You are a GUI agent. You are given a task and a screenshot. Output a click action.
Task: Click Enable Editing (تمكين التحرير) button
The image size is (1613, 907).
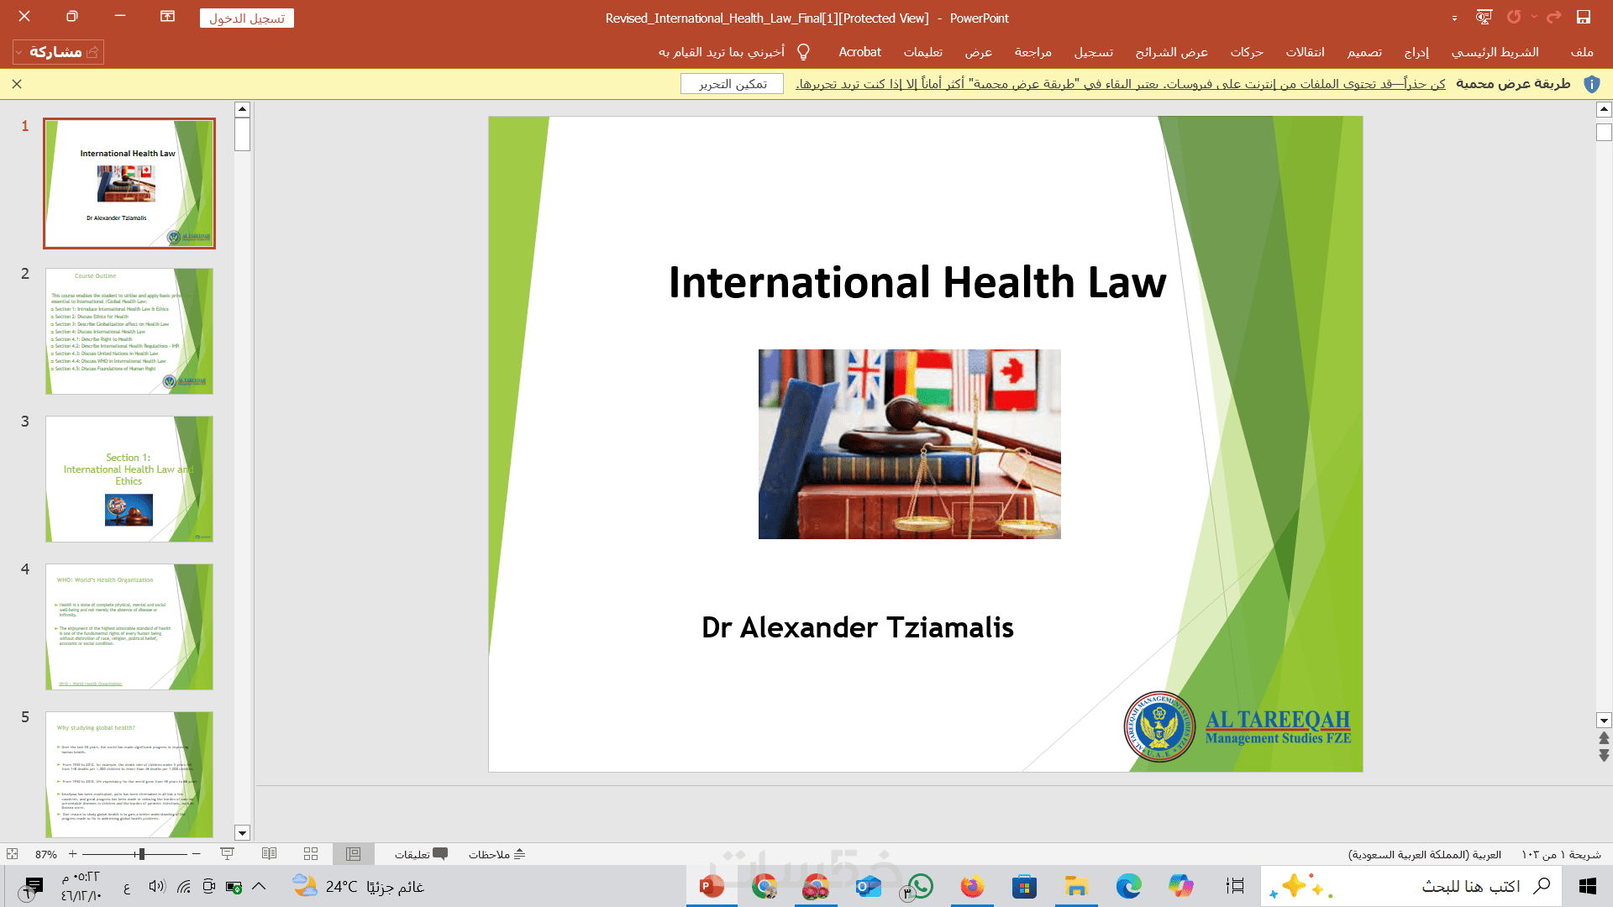(x=732, y=84)
